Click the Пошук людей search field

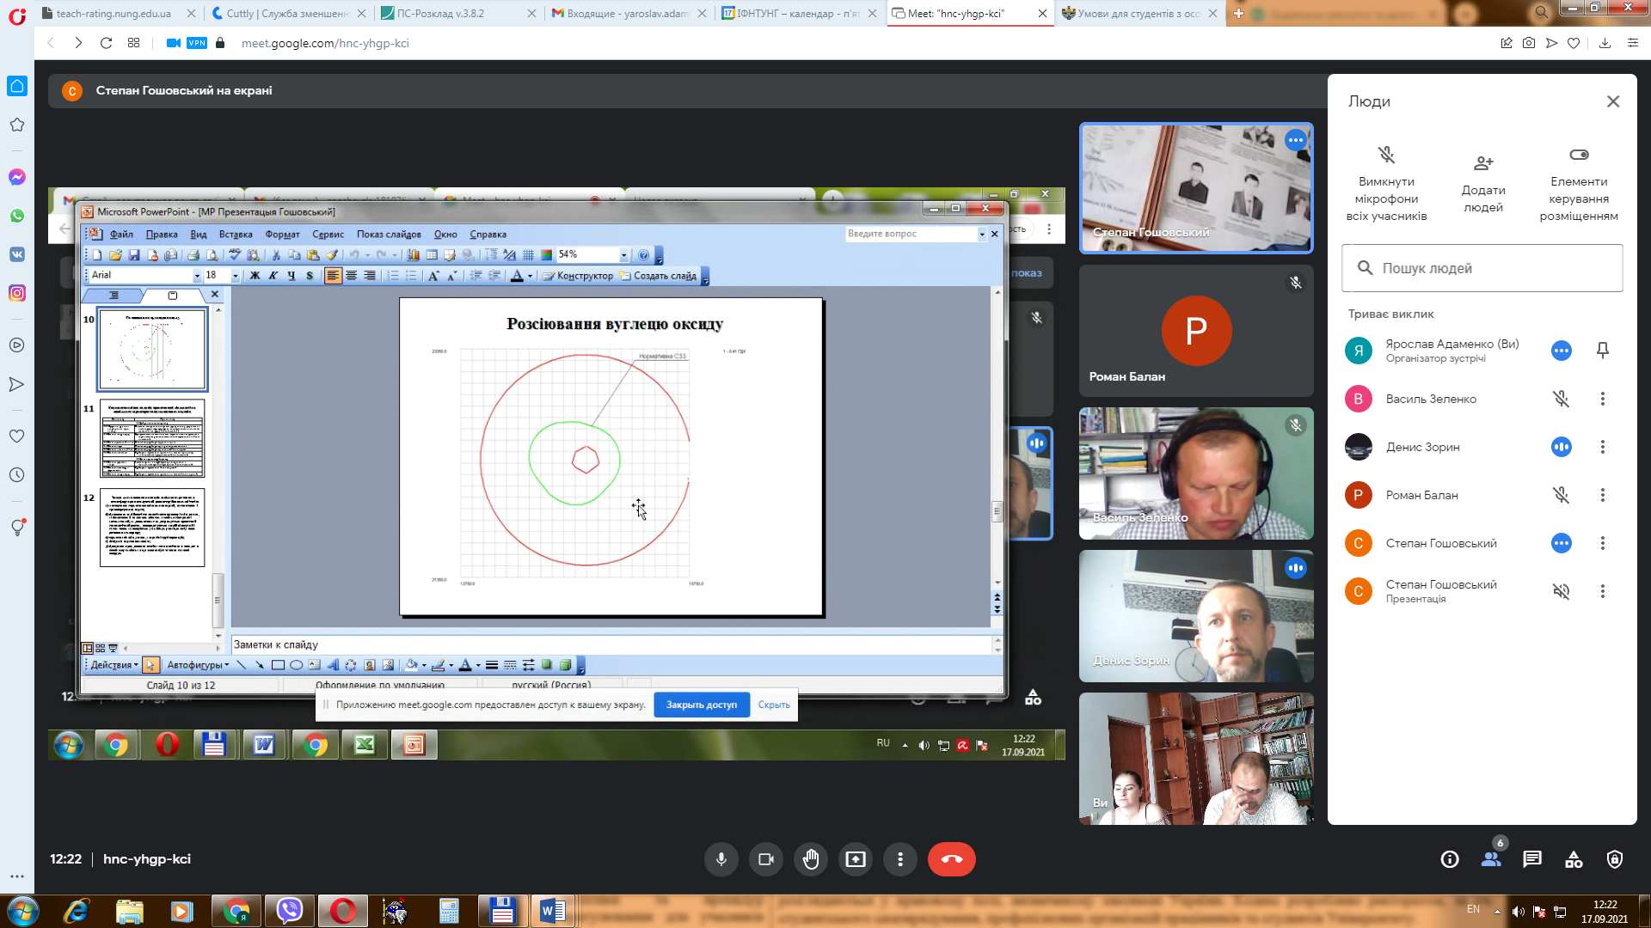[1482, 268]
